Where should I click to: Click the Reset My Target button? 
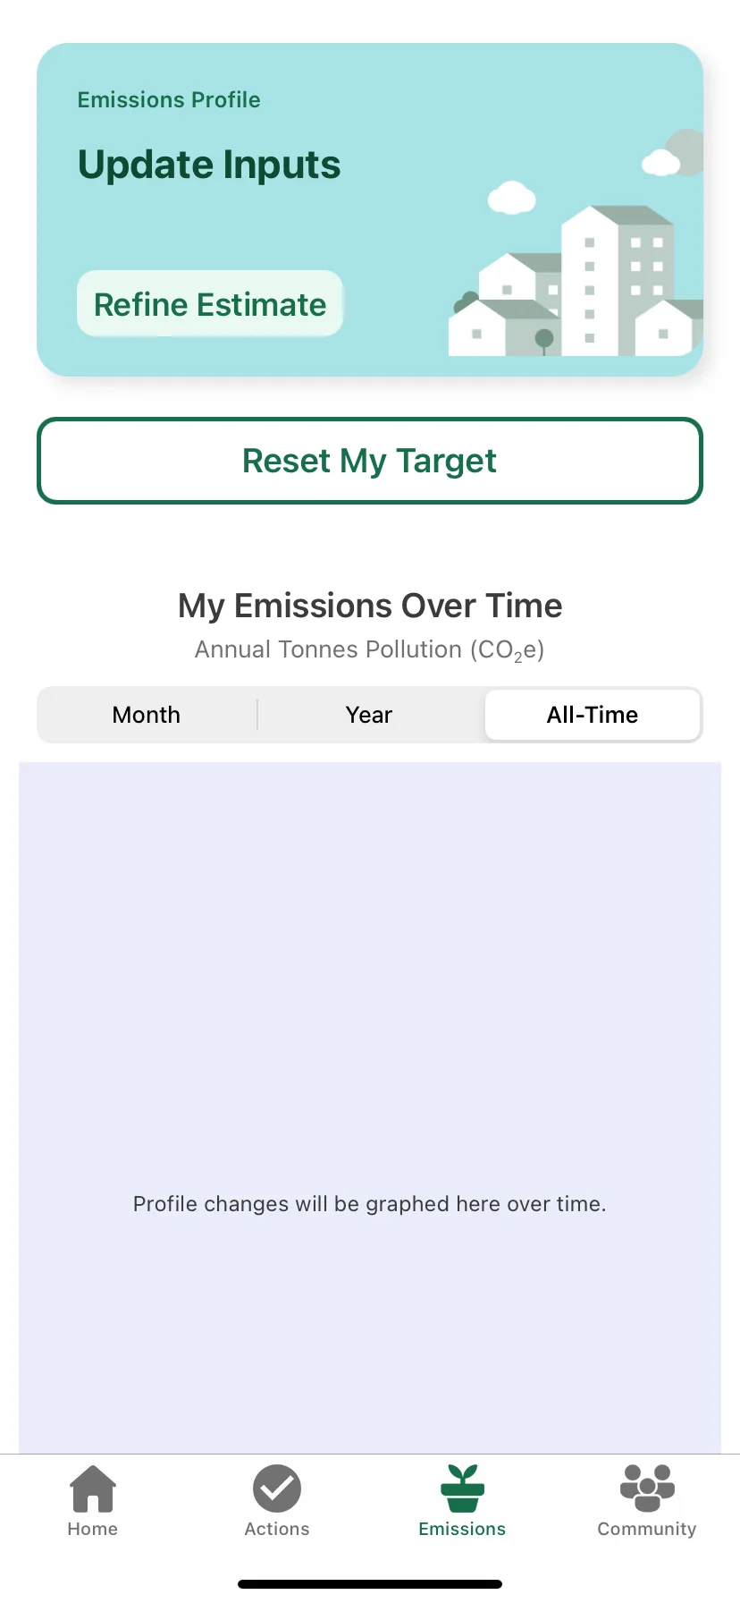click(x=370, y=461)
